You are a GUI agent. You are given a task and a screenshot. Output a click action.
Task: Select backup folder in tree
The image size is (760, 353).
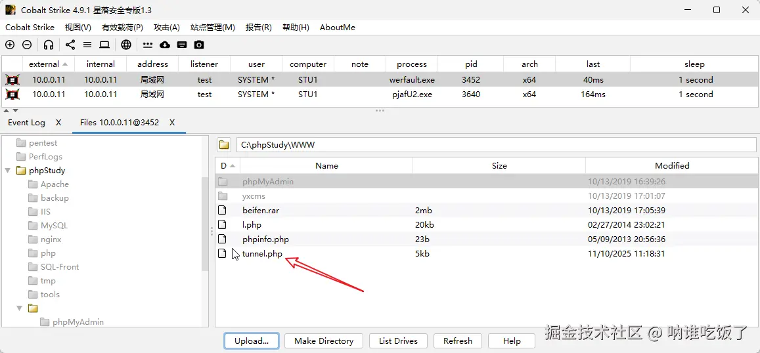[x=55, y=198]
